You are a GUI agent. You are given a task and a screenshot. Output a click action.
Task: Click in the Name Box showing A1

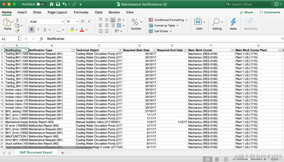point(9,39)
